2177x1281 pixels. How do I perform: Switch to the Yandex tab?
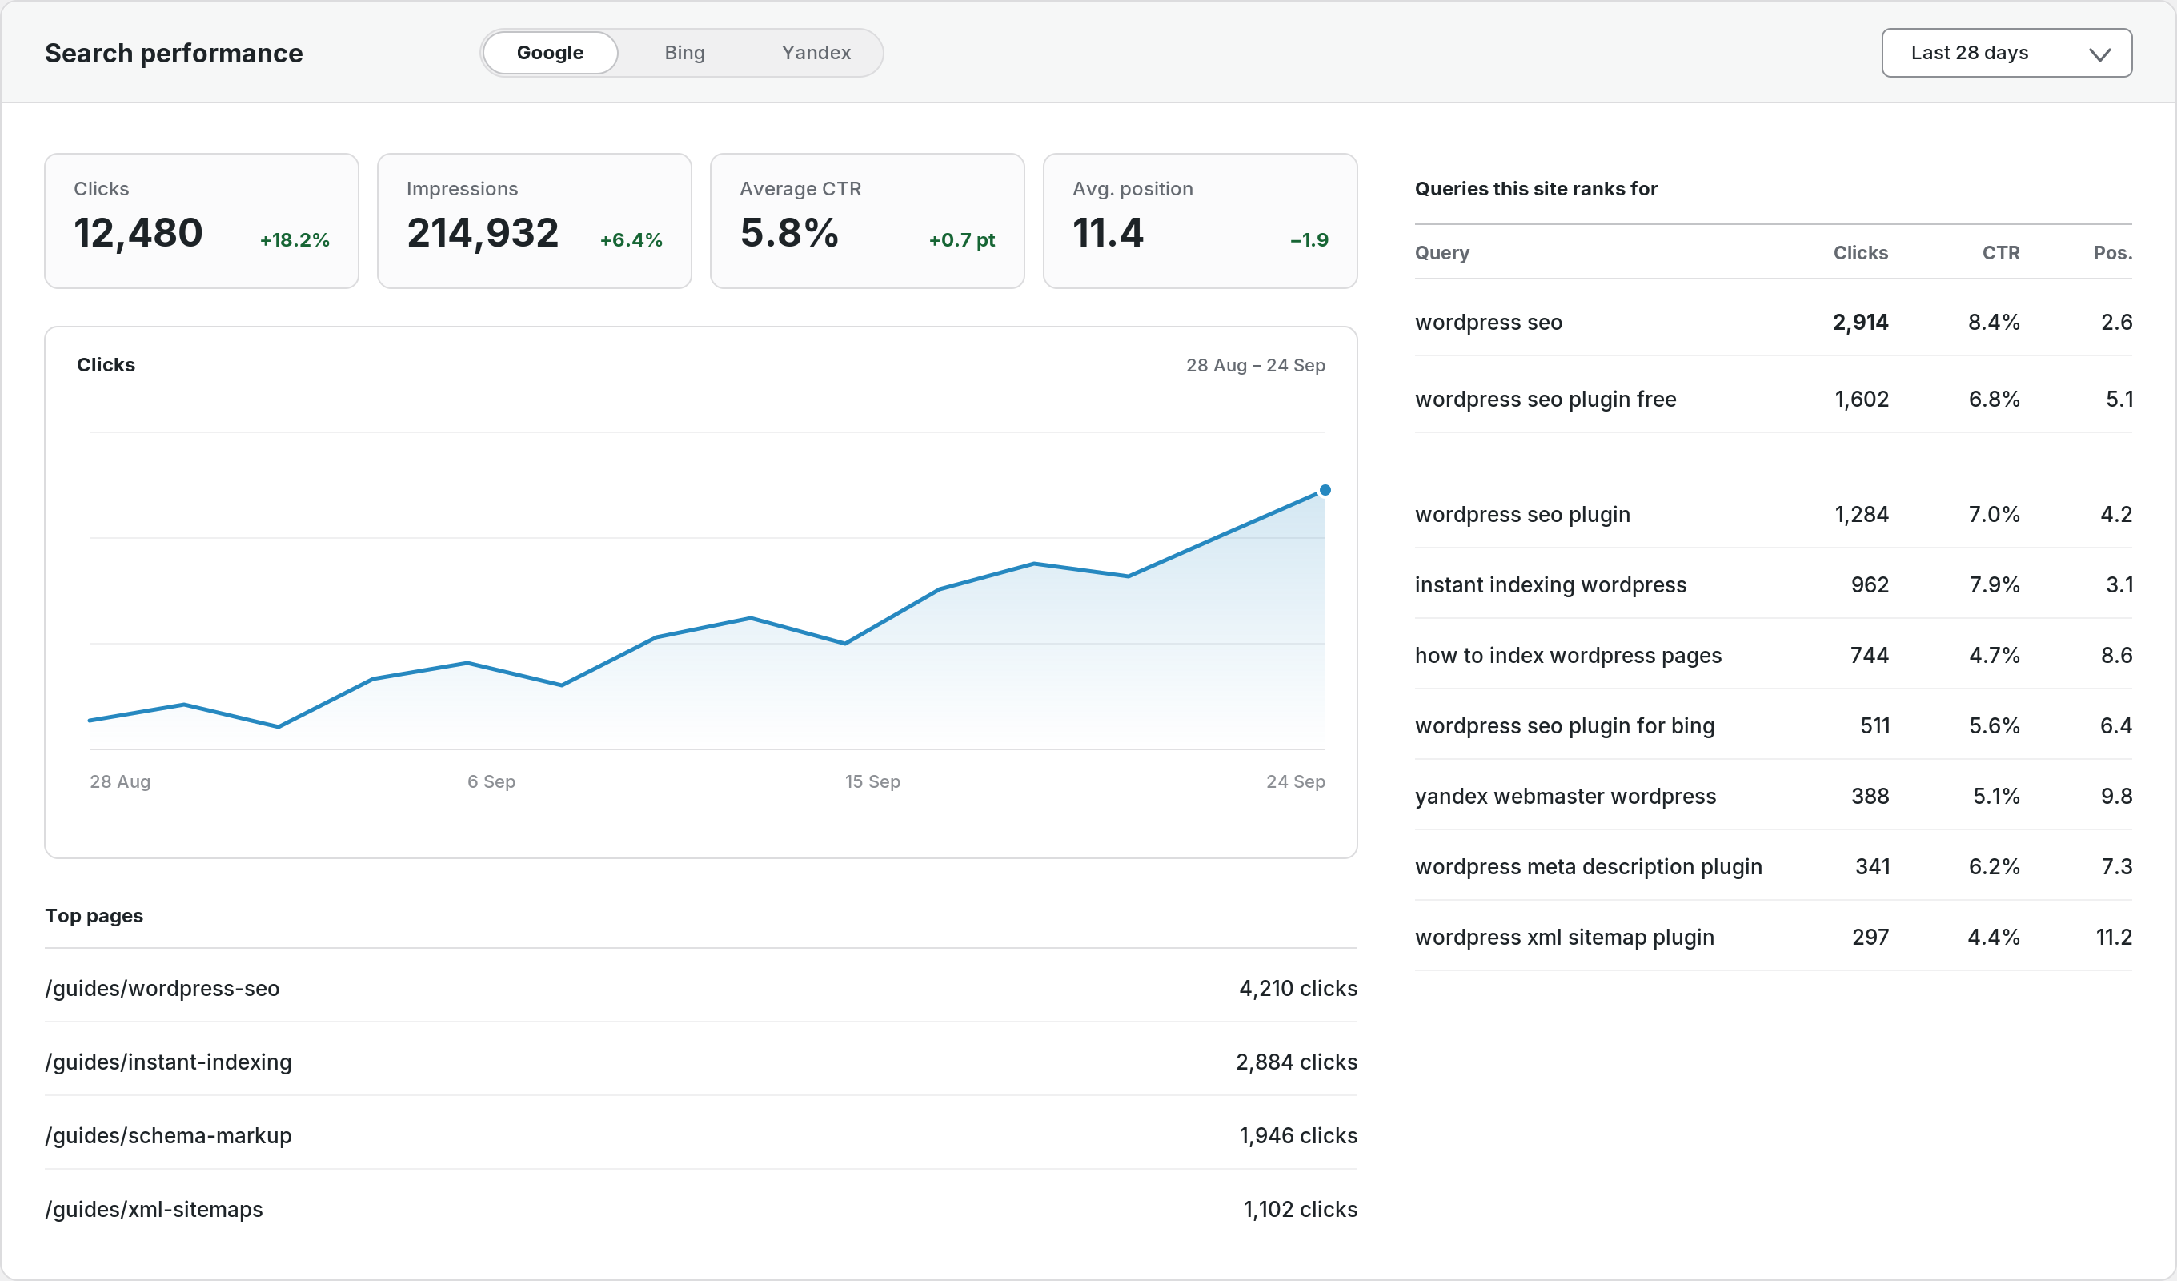816,53
